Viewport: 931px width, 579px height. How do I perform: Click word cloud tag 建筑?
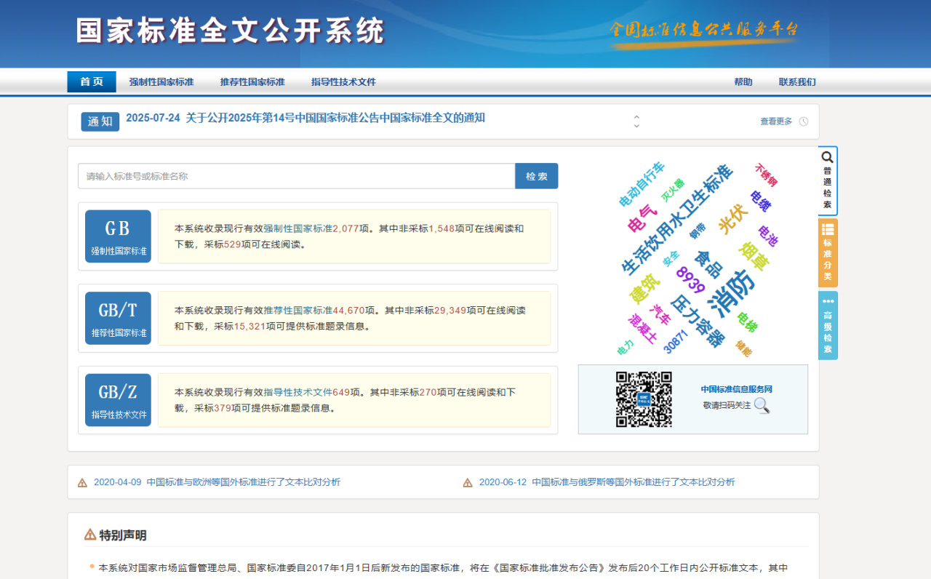click(x=644, y=289)
